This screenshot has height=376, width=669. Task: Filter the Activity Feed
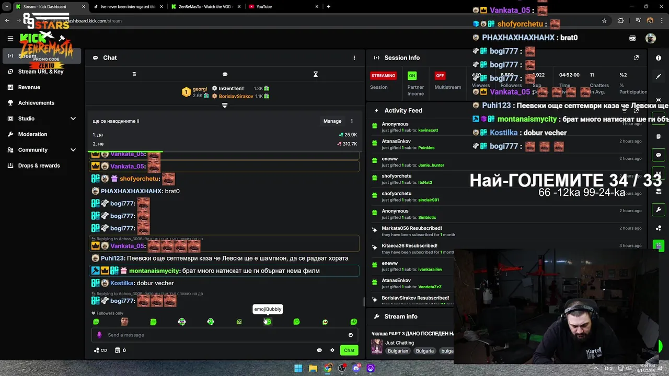tap(625, 111)
